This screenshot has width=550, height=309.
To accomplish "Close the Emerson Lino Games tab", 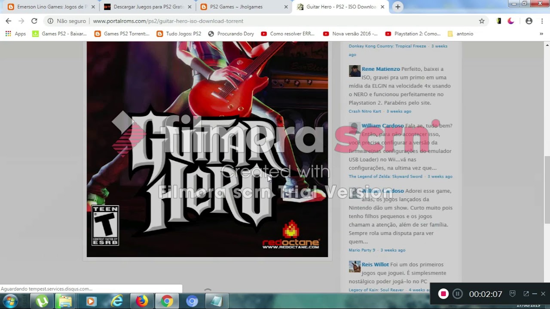I will click(x=93, y=7).
